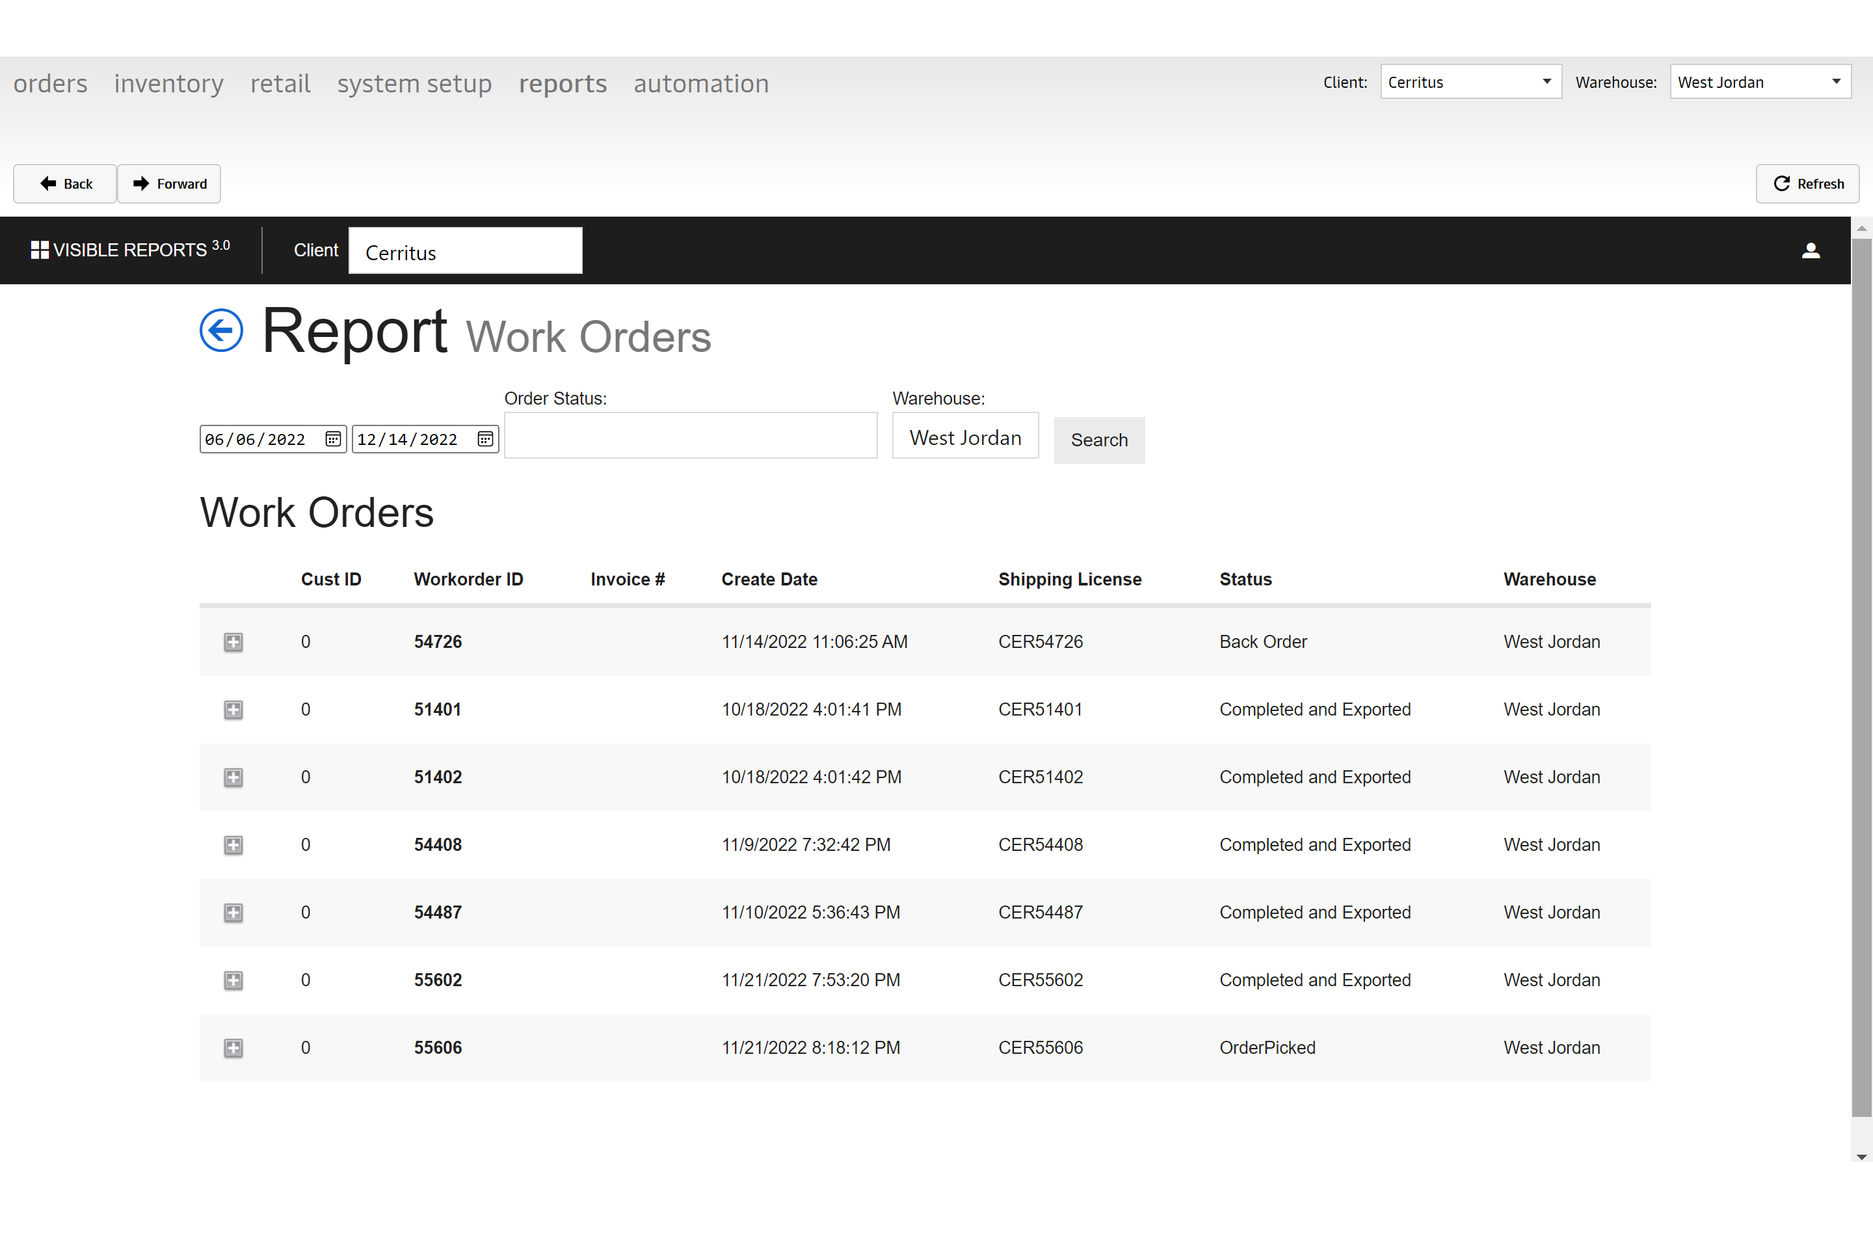Expand row for workorder 55602
The image size is (1873, 1249).
pyautogui.click(x=233, y=980)
